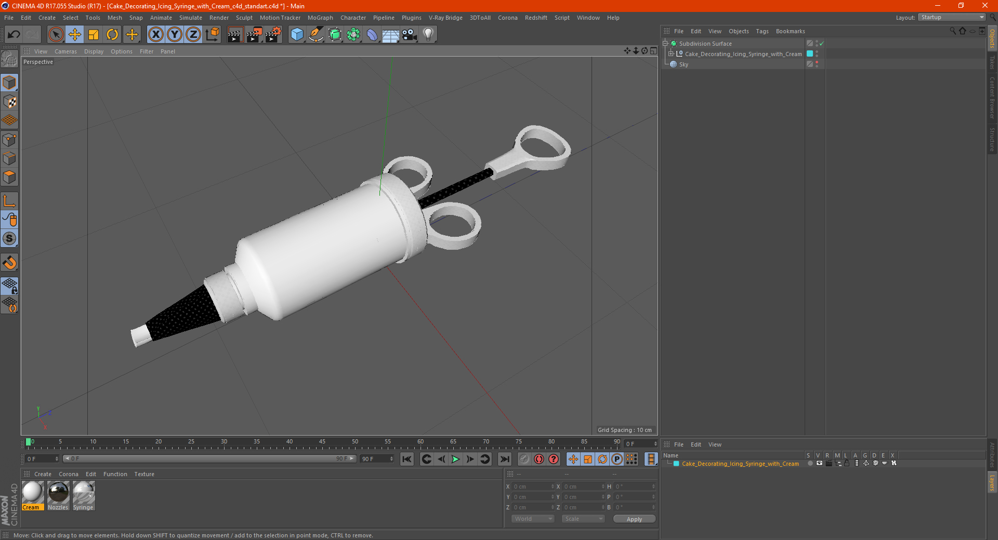The height and width of the screenshot is (540, 998).
Task: Switch to Texture mode
Action: click(9, 102)
